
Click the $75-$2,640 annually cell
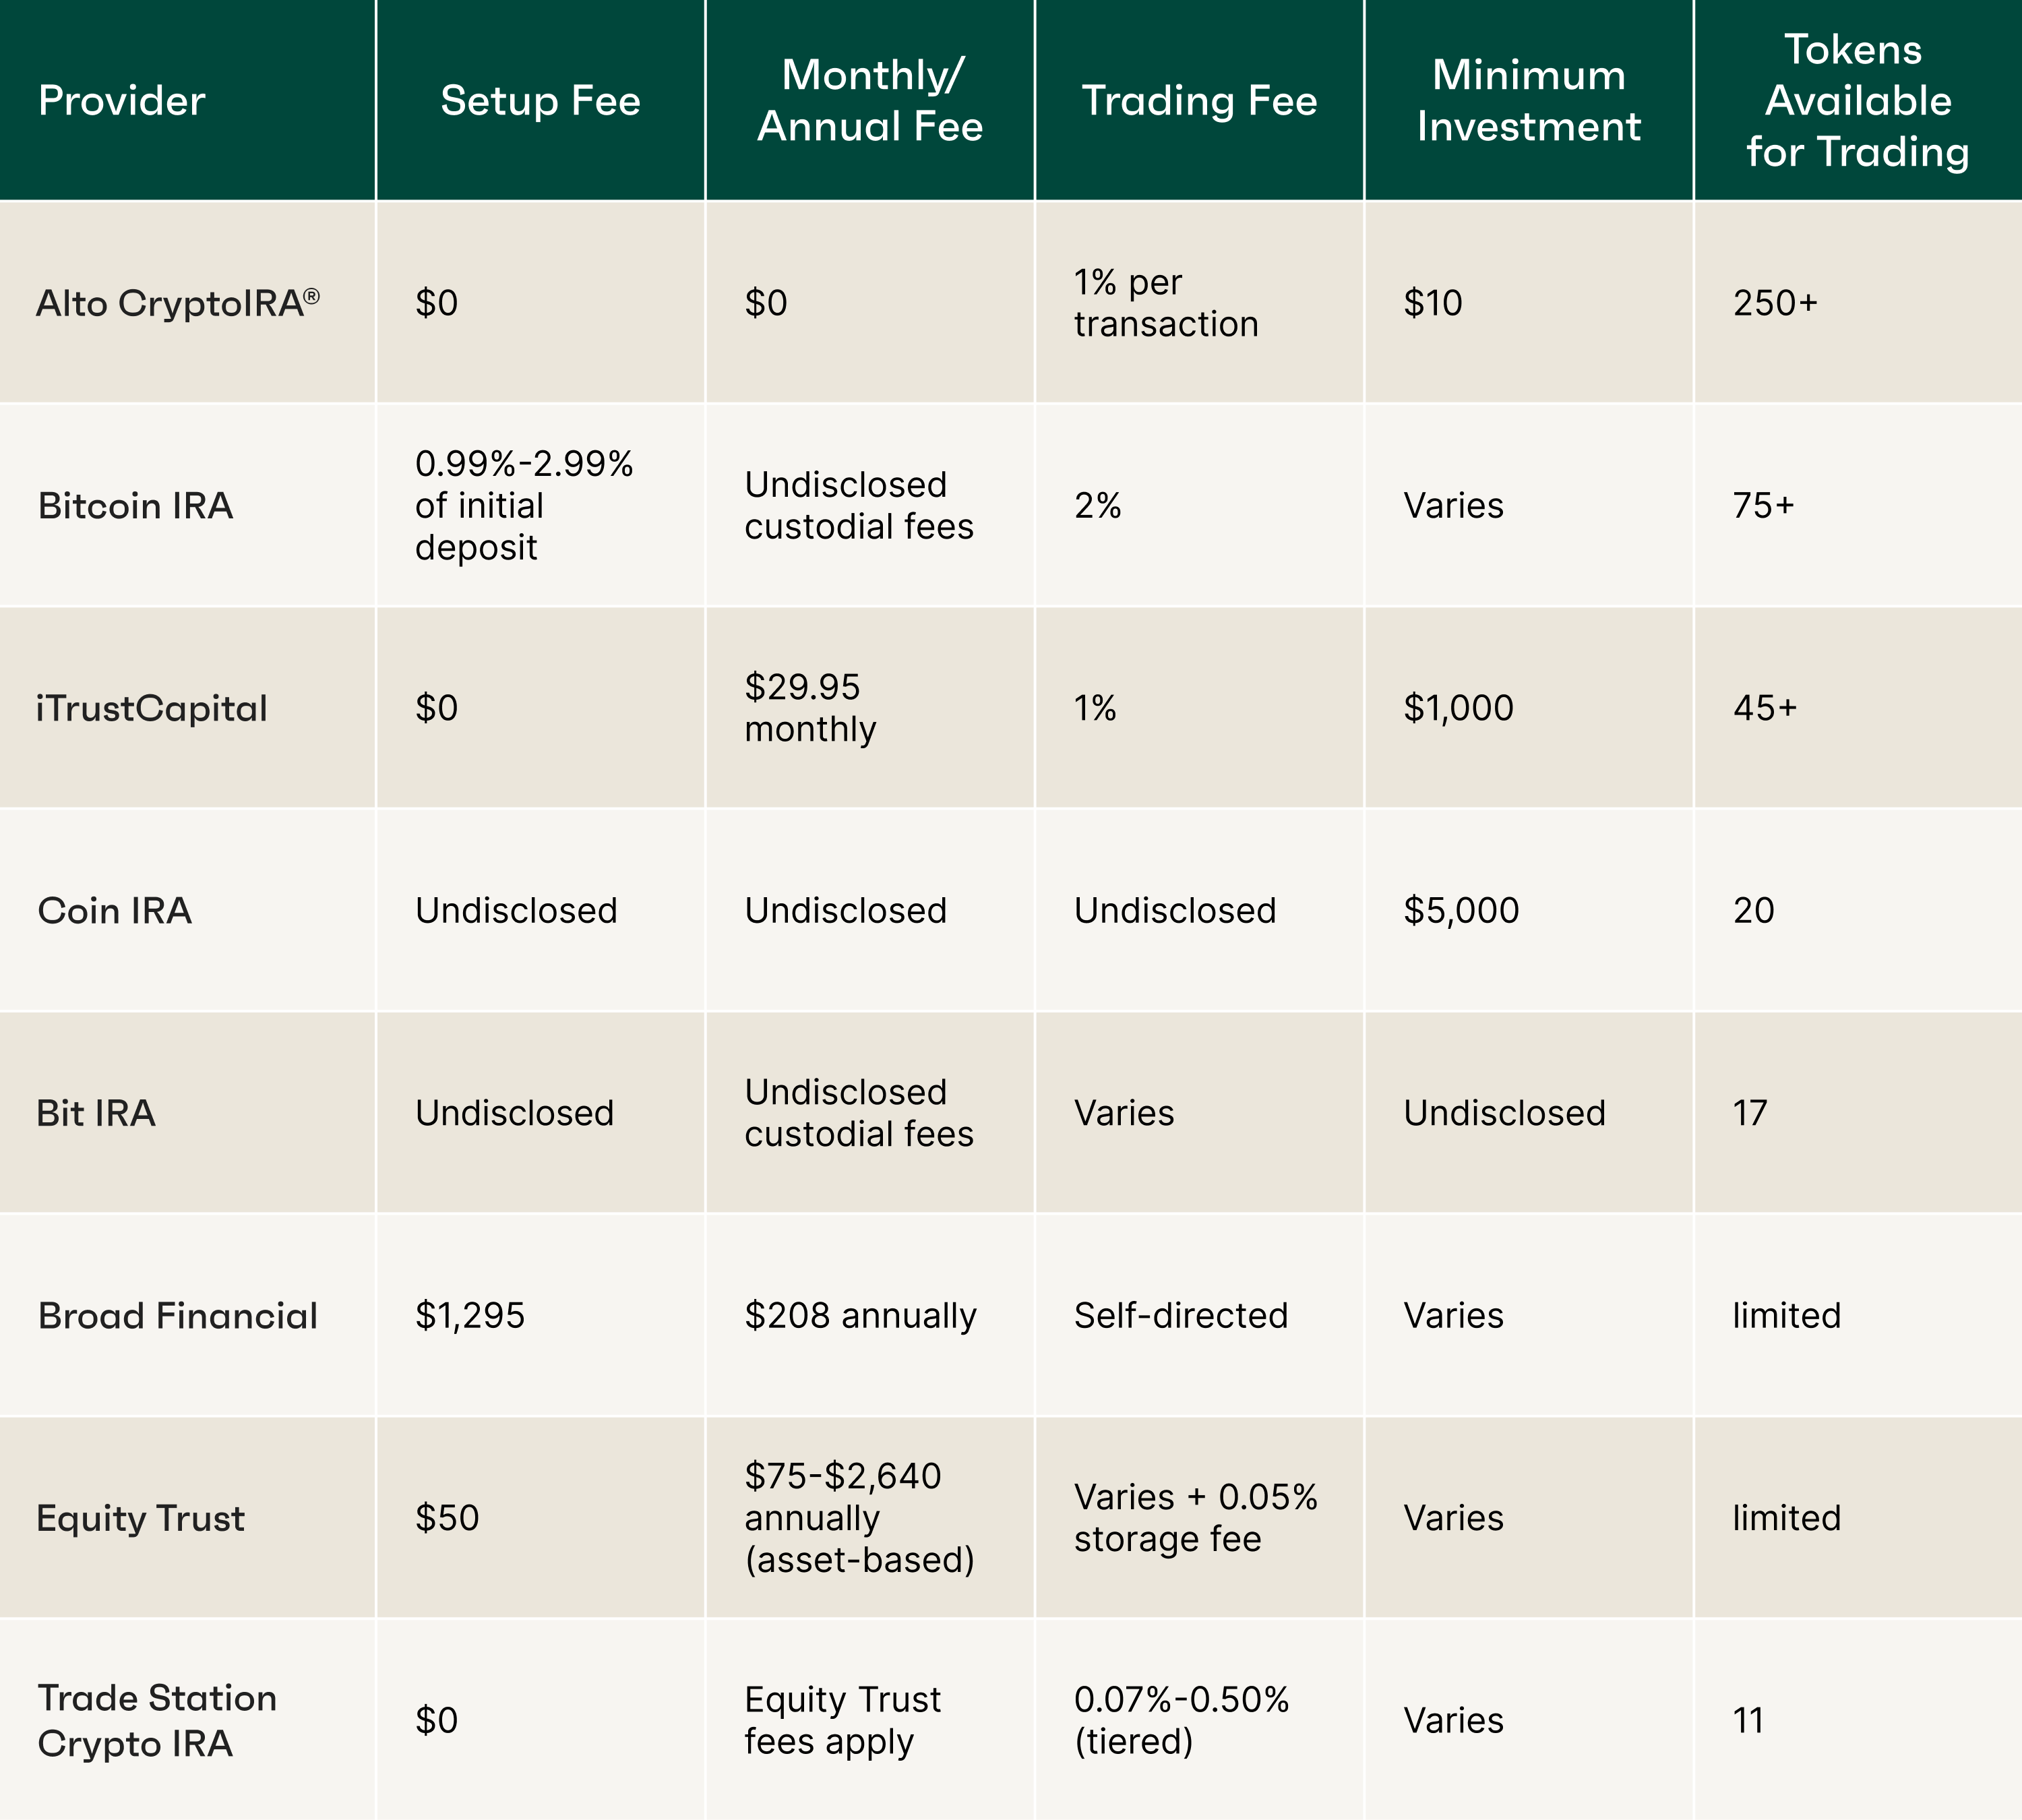coord(858,1518)
